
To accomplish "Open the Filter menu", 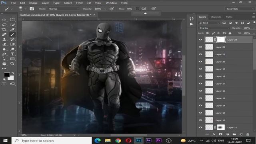I will tap(79, 3).
